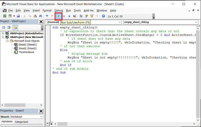Screen dimensions: 201x127
Task: Run the macro with the green Run Sub button
Action: (58, 16)
